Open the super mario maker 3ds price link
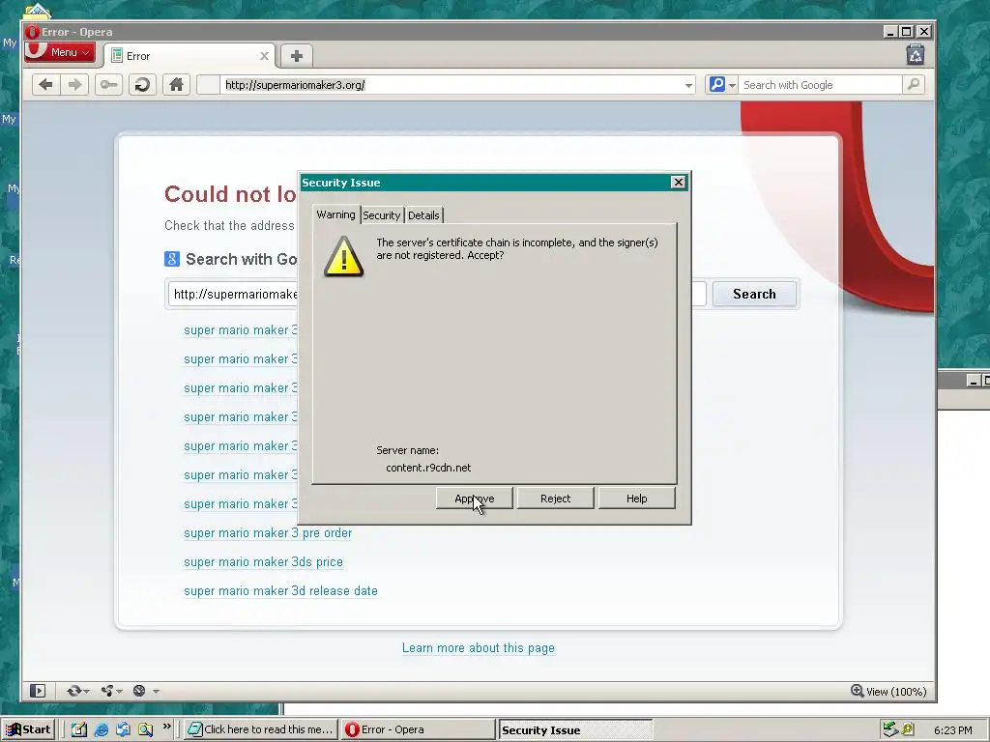 click(263, 562)
